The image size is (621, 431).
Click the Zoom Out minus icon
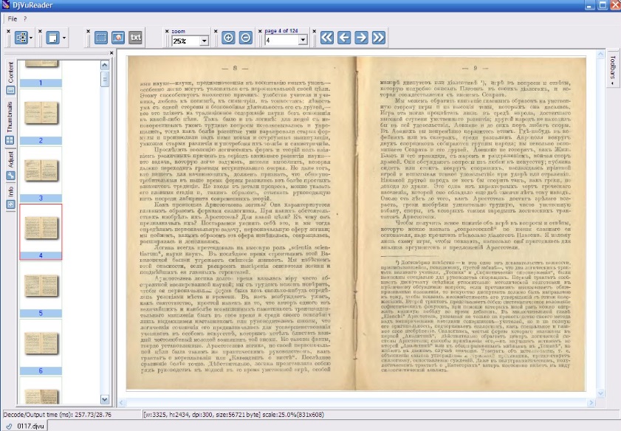pyautogui.click(x=245, y=38)
